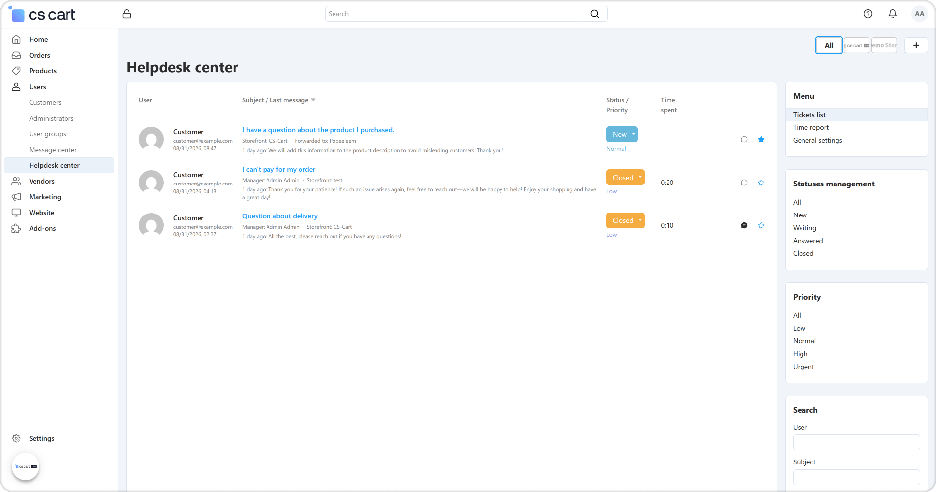Unstar the 'I have a question' ticket

click(x=761, y=139)
